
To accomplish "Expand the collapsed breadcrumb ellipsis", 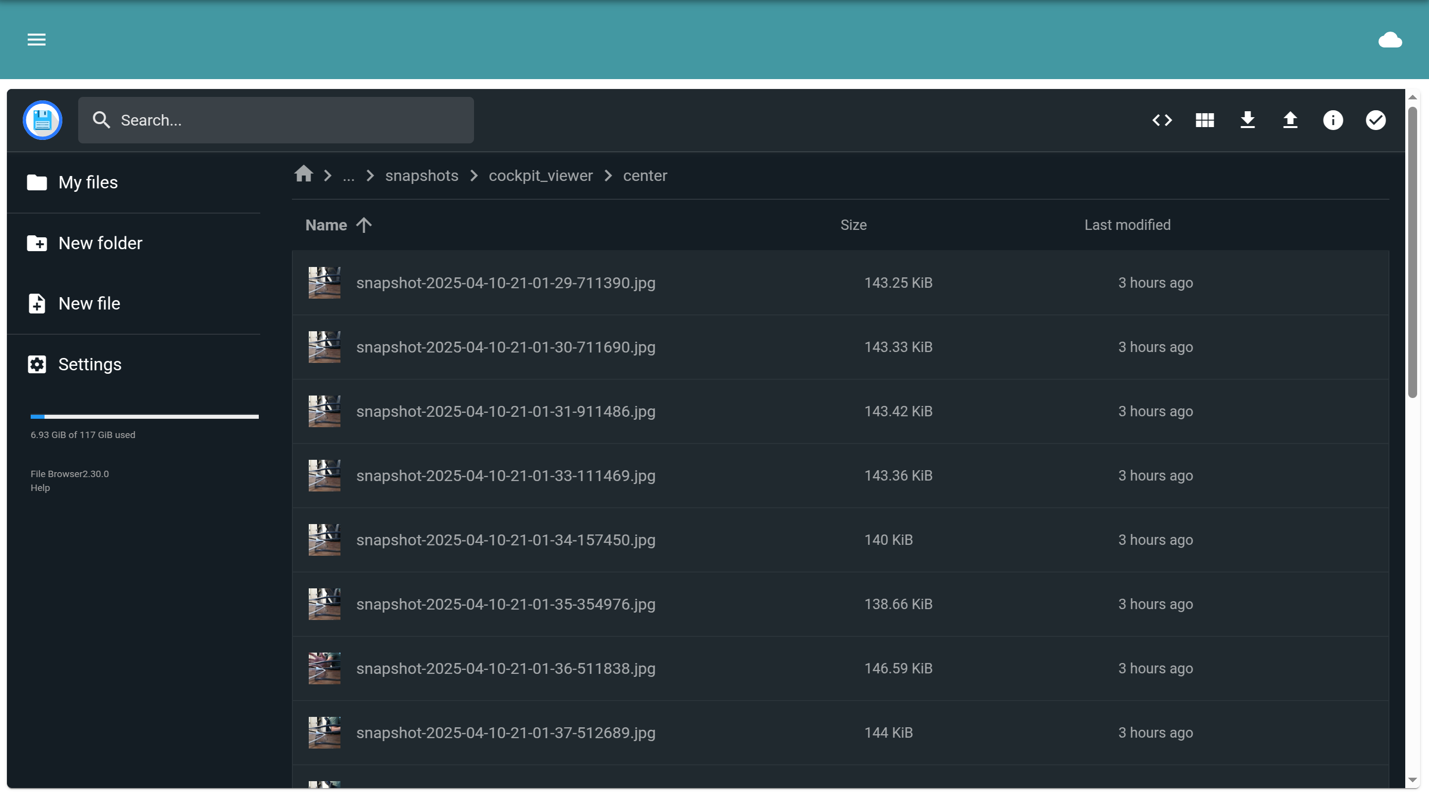I will click(348, 176).
